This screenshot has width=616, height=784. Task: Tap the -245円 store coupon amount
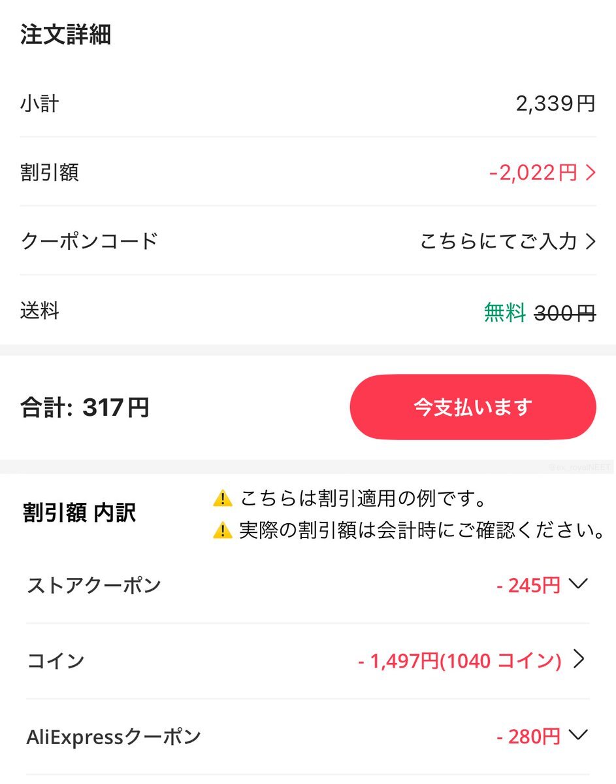528,585
